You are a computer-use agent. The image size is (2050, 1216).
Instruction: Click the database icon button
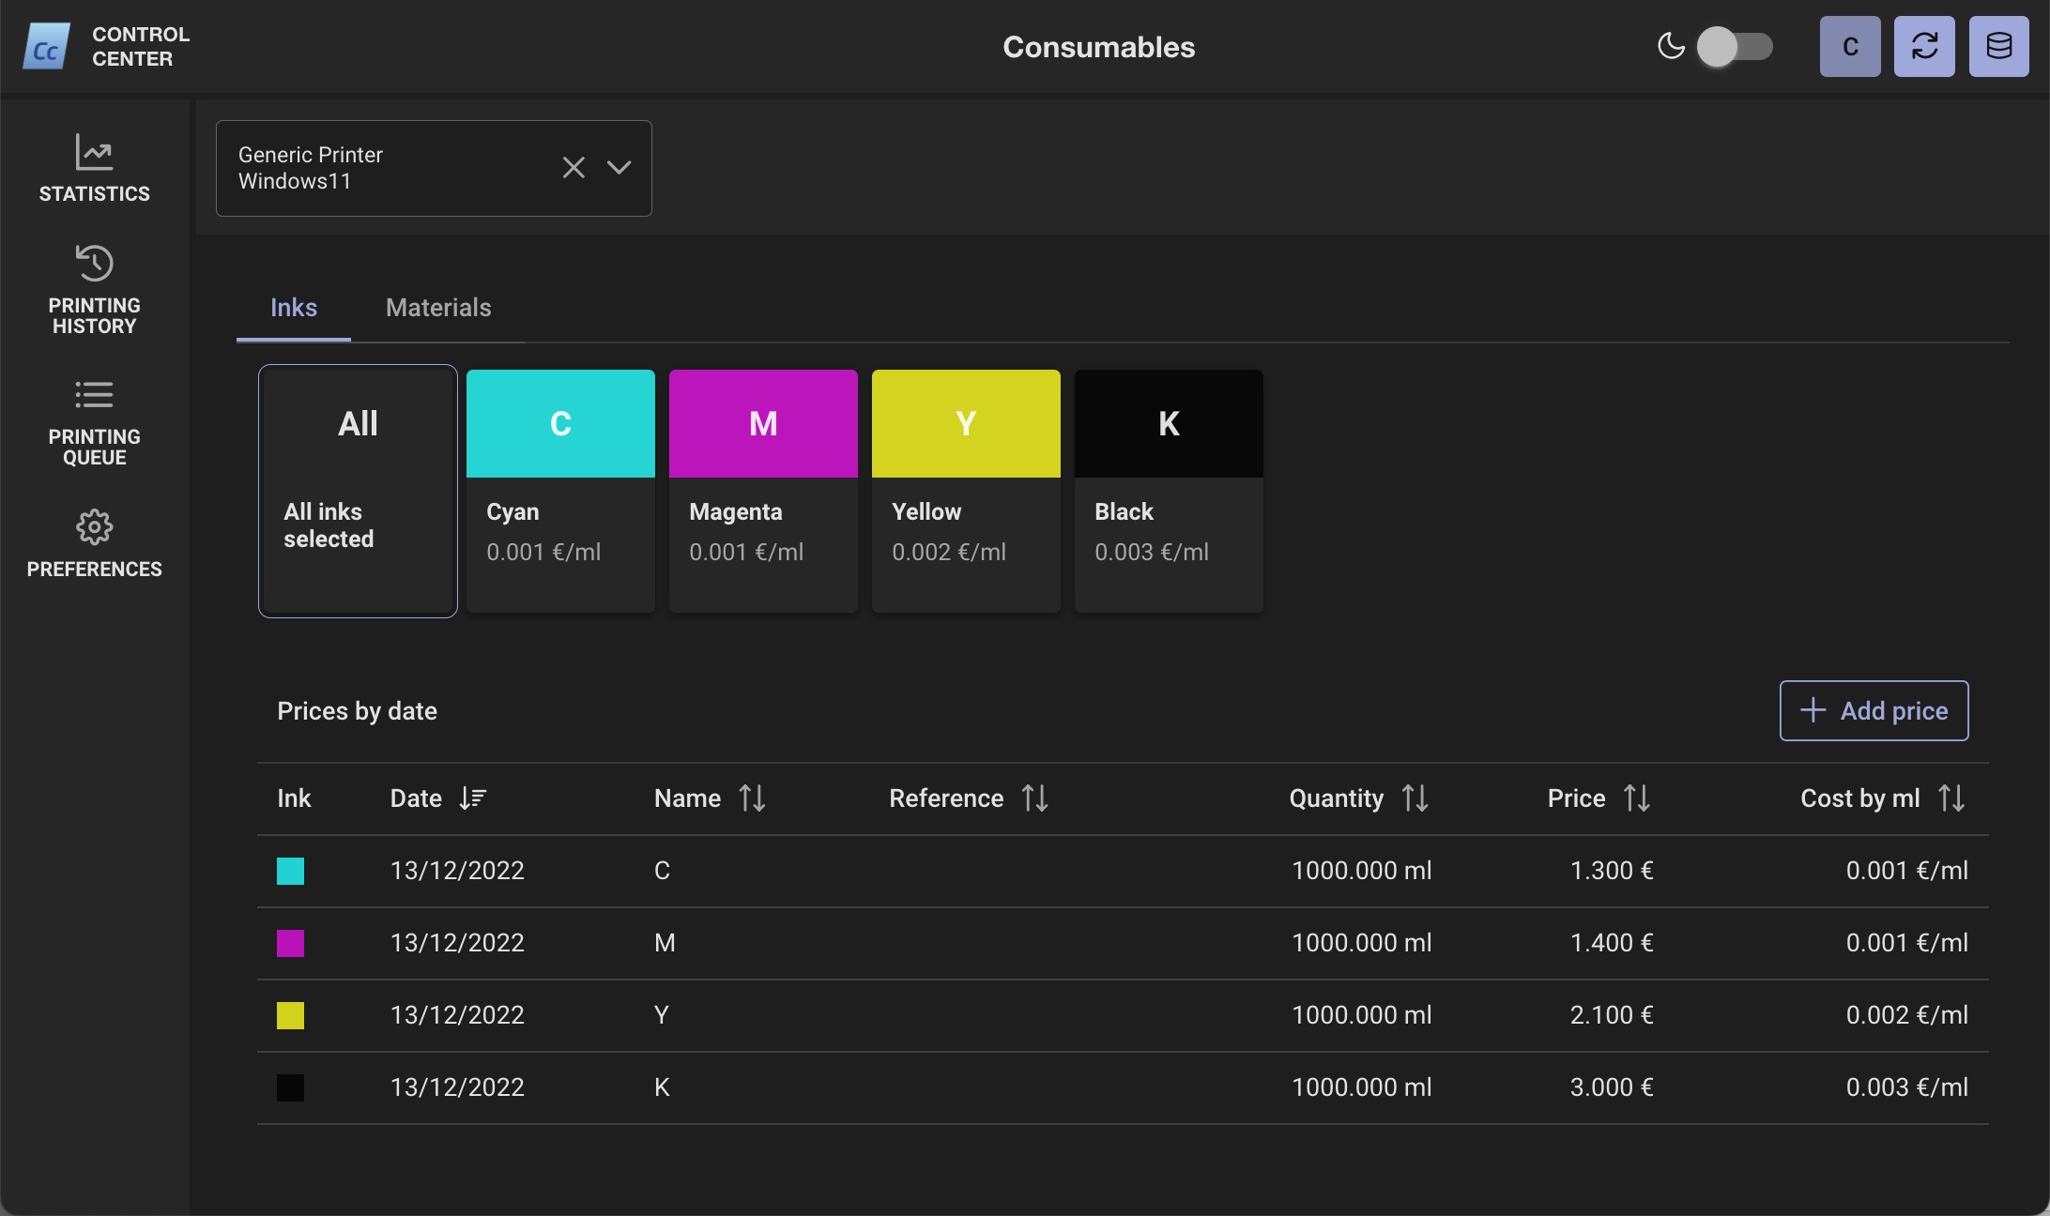point(1998,46)
